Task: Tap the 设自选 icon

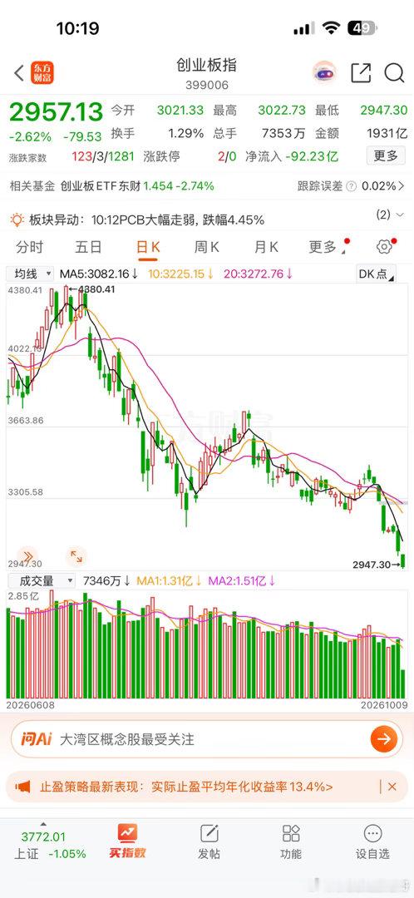Action: point(372,833)
